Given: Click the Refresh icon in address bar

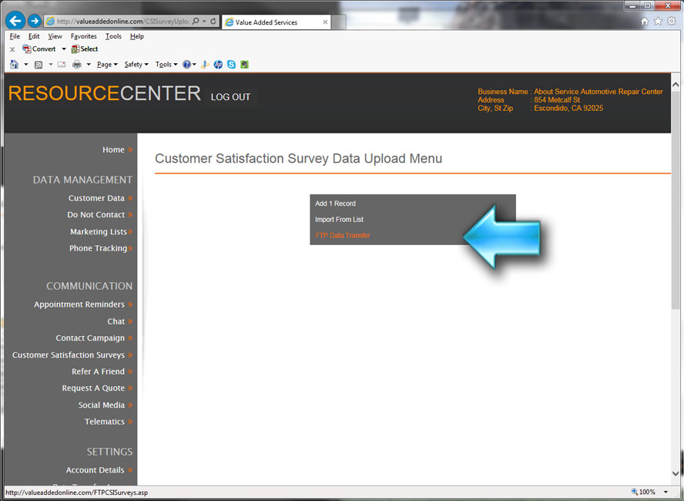Looking at the screenshot, I should (x=213, y=22).
